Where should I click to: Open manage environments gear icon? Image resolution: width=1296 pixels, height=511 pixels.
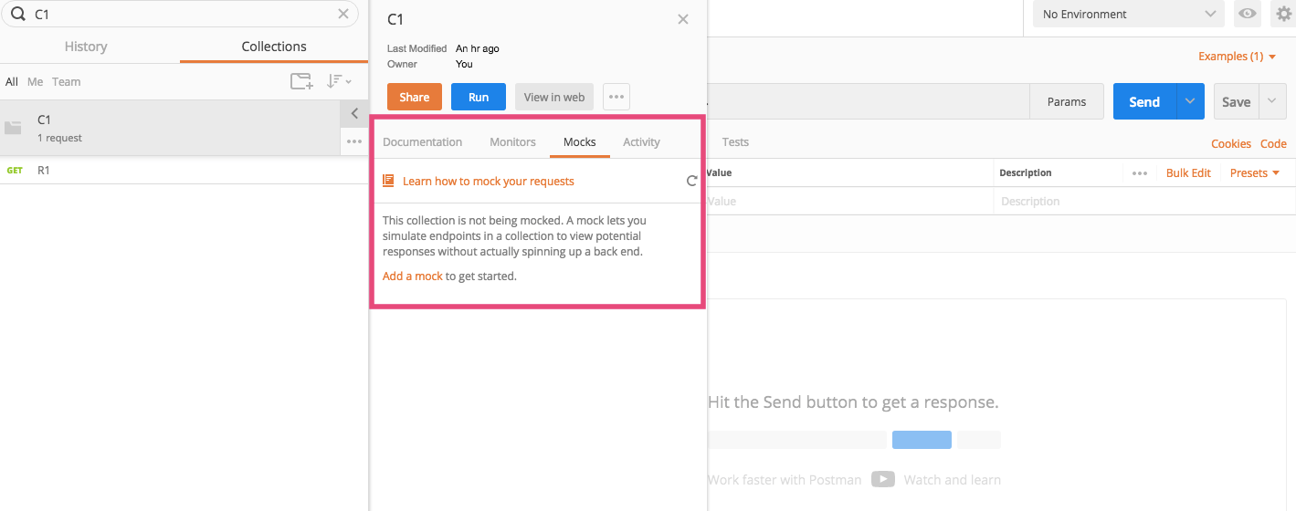[x=1283, y=14]
